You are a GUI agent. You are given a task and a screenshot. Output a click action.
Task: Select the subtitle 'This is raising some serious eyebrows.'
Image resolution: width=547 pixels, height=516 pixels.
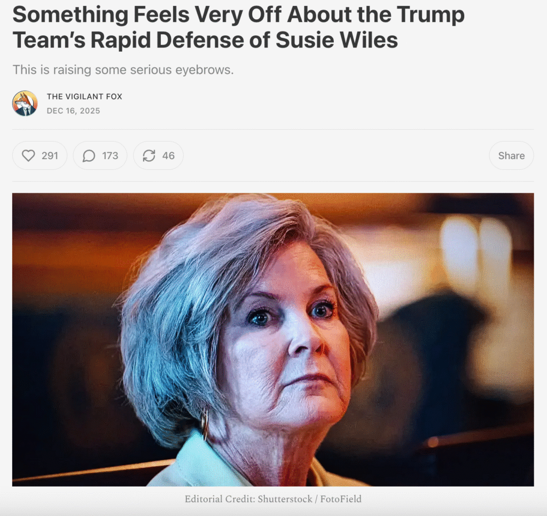tap(123, 70)
